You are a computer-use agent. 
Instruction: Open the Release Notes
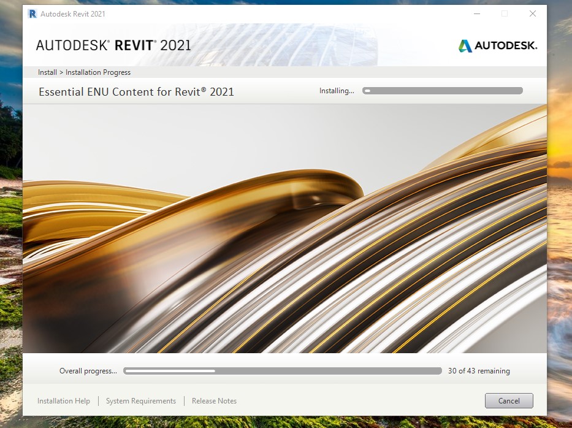tap(214, 400)
